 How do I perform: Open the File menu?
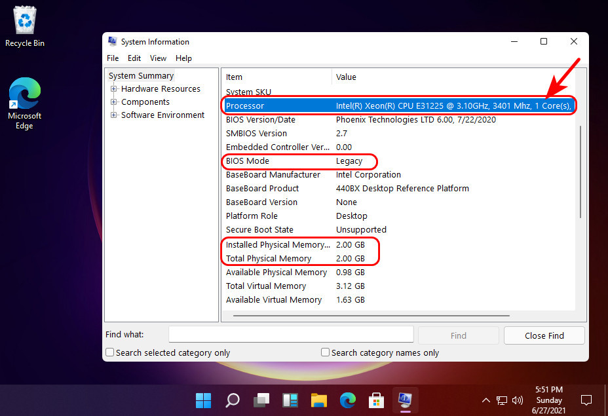click(112, 58)
